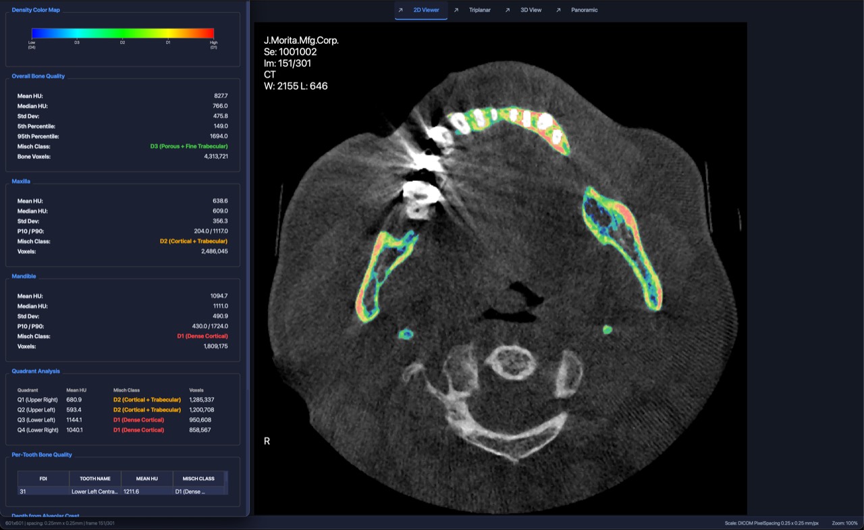Select the FDI 31 cell
This screenshot has width=864, height=530.
43,492
